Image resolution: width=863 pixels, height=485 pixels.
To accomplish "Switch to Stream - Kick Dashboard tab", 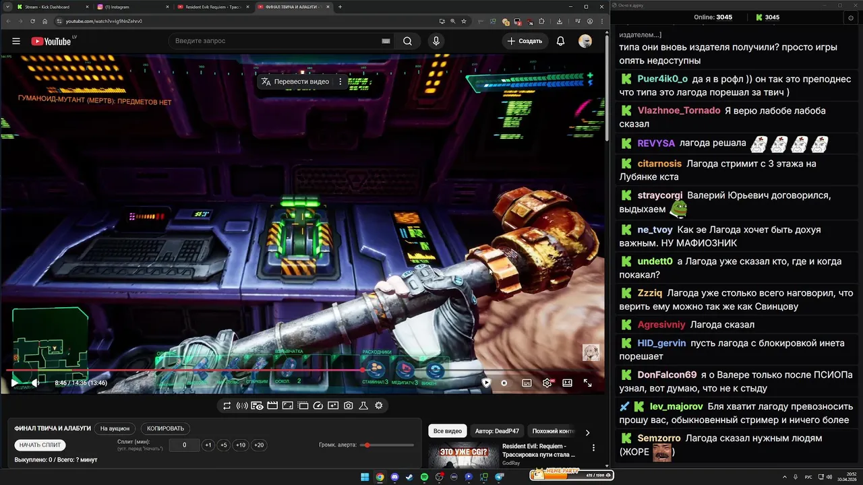I will click(51, 7).
